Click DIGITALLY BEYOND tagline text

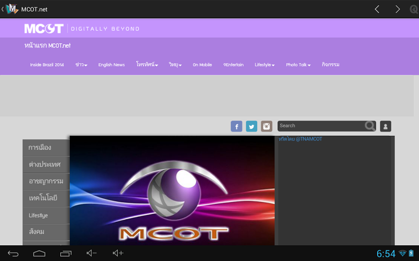point(105,29)
